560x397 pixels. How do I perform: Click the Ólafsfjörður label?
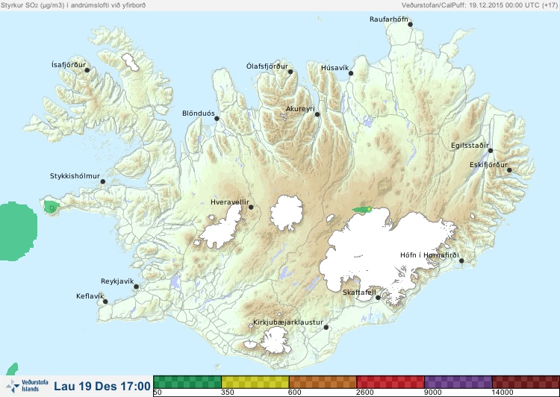pyautogui.click(x=267, y=66)
